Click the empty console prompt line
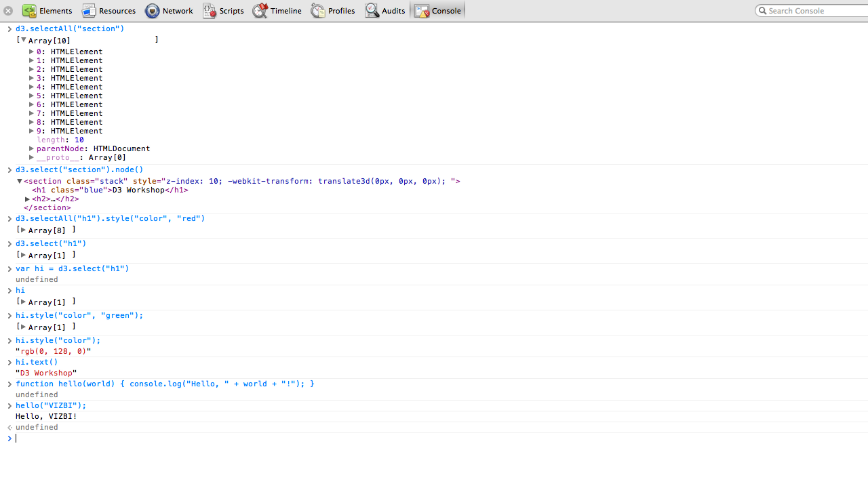Screen dimensions: 868x488 271,439
